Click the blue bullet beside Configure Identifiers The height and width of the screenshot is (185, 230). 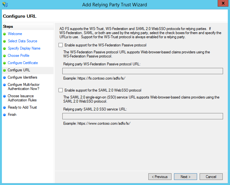pos(4,78)
